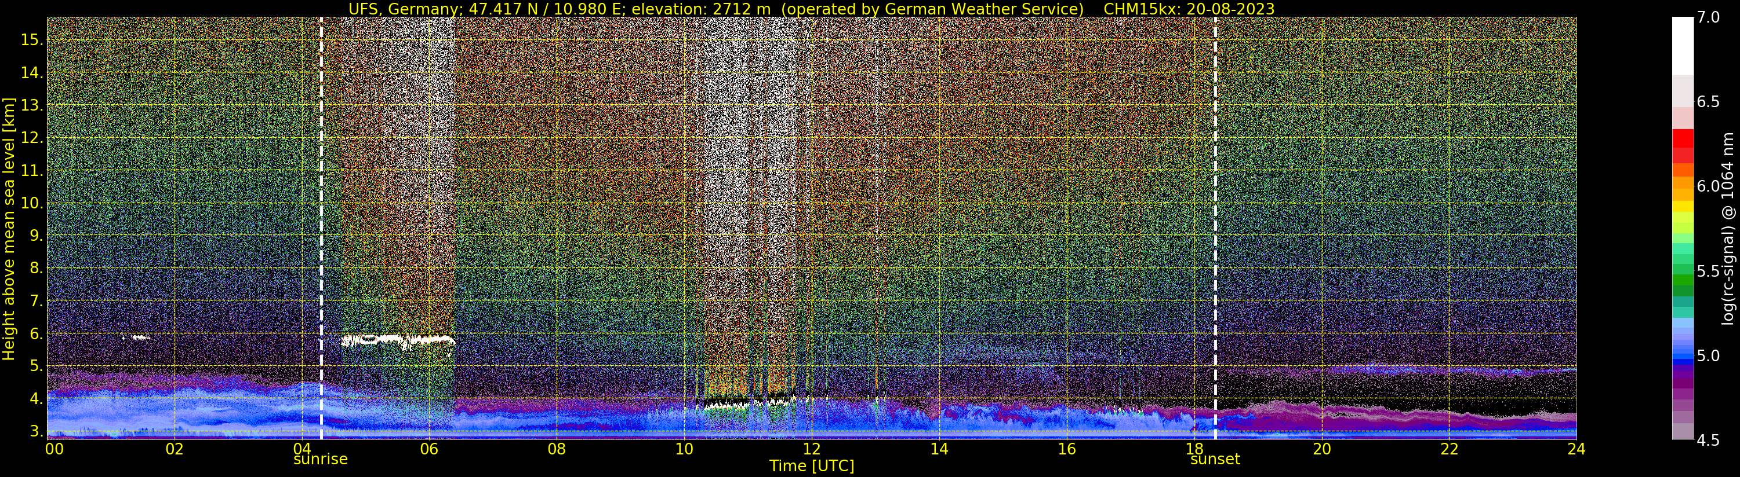1740x477 pixels.
Task: Click the '6.5' colorbar tick value
Action: click(1708, 102)
